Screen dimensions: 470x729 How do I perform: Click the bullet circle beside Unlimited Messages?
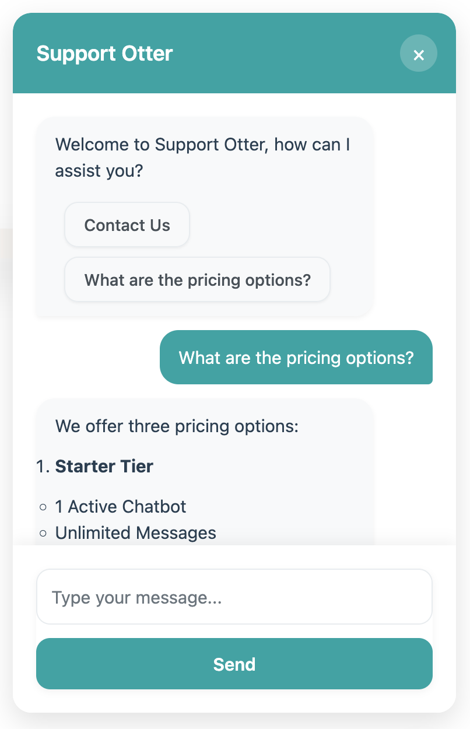(x=43, y=534)
